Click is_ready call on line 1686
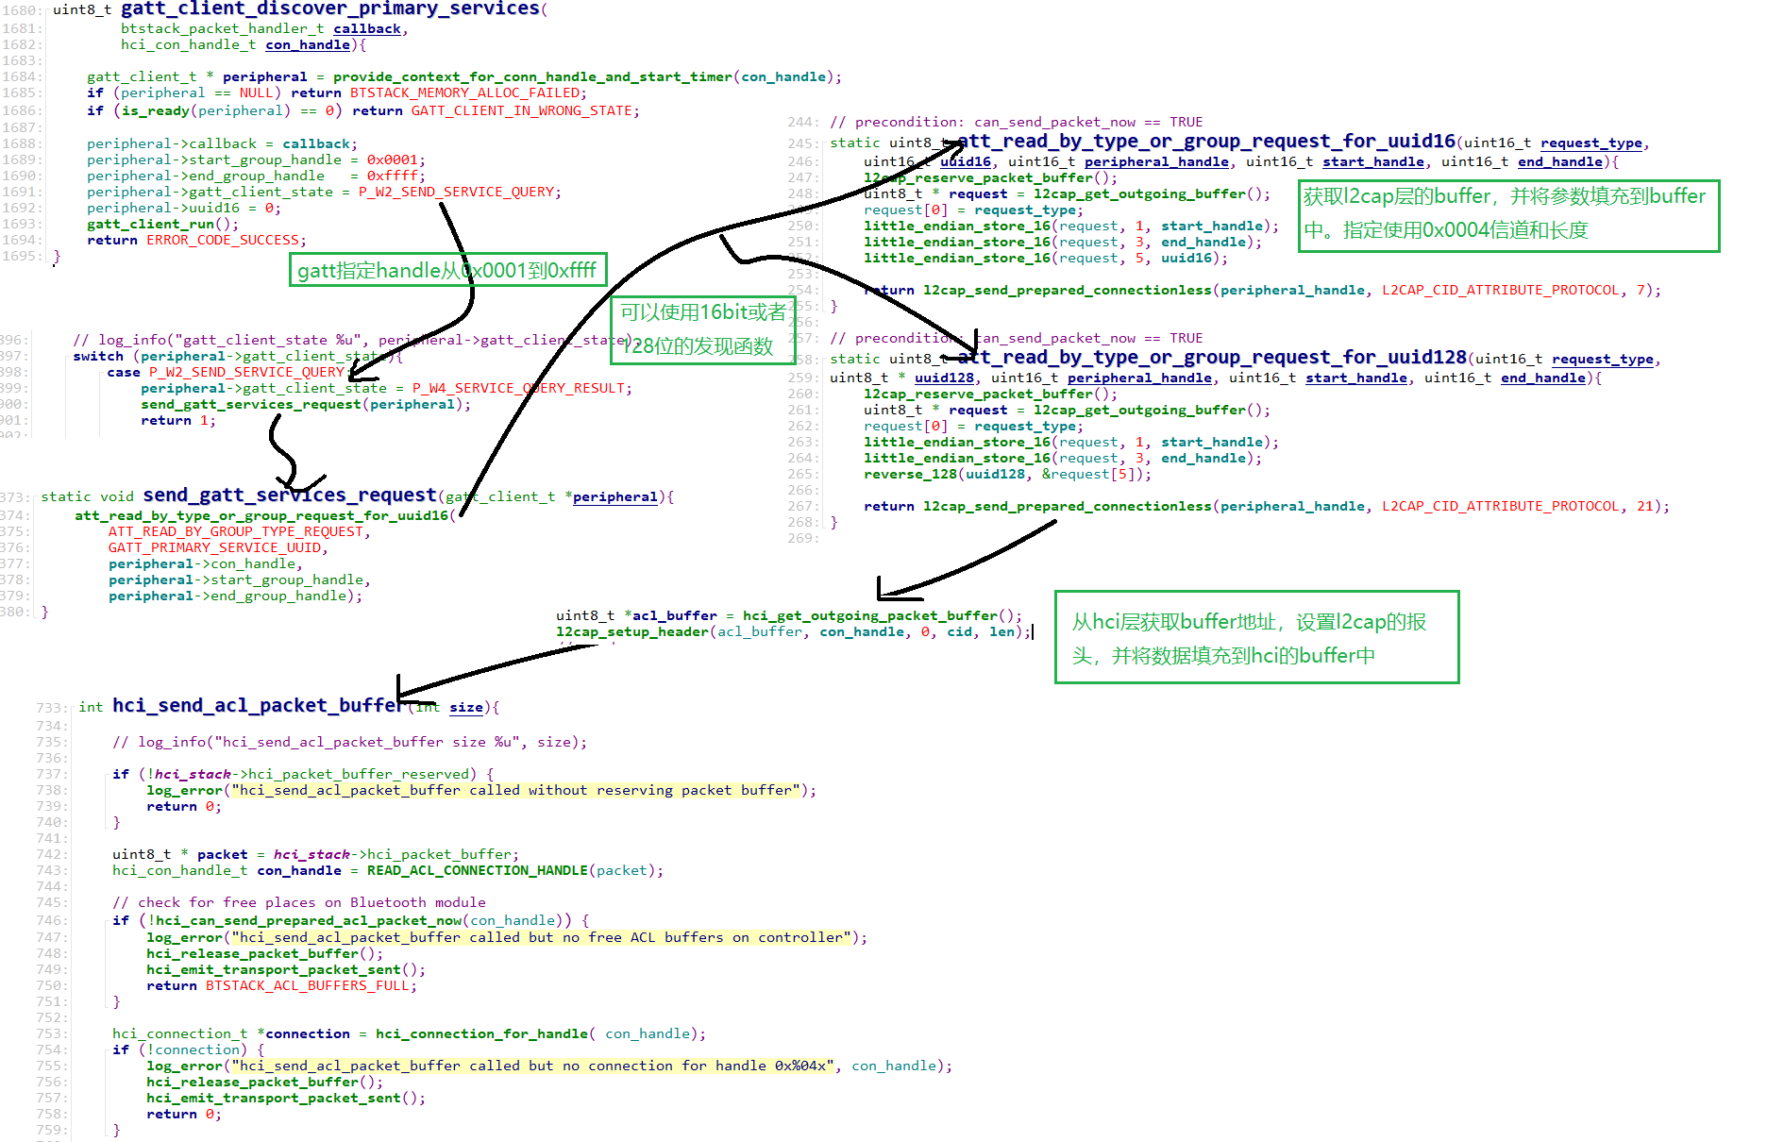 (x=155, y=111)
